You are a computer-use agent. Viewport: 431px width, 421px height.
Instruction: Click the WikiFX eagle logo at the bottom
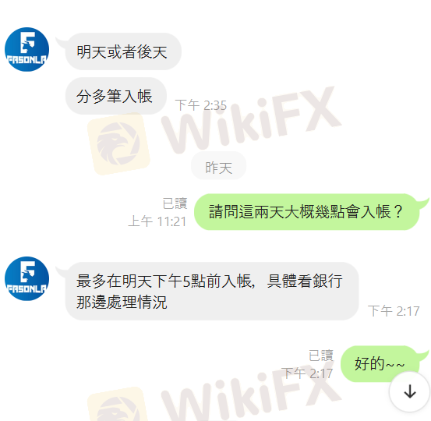point(118,404)
